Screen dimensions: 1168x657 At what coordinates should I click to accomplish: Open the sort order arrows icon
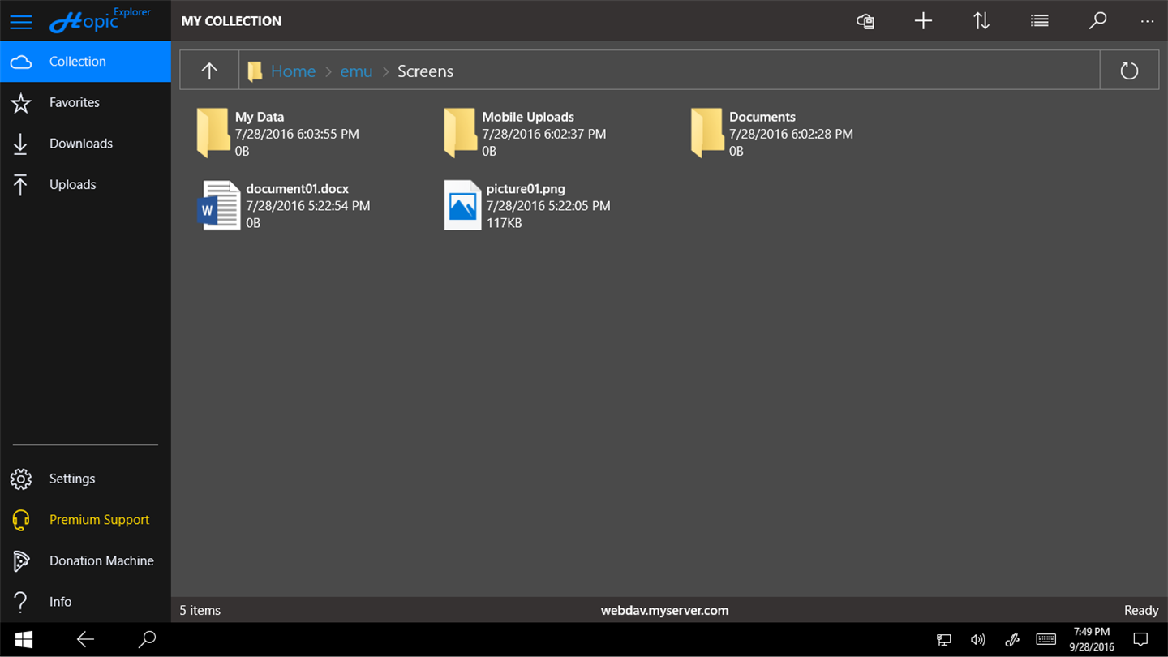click(x=981, y=21)
